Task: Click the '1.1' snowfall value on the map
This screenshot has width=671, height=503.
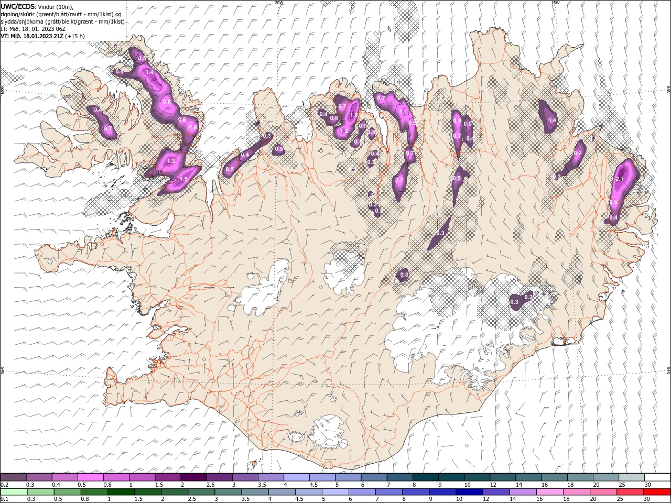Action: coord(404,112)
